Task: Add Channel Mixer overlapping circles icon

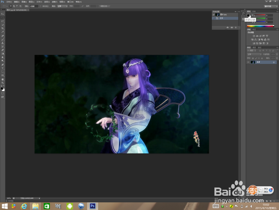Action: [x=265, y=40]
